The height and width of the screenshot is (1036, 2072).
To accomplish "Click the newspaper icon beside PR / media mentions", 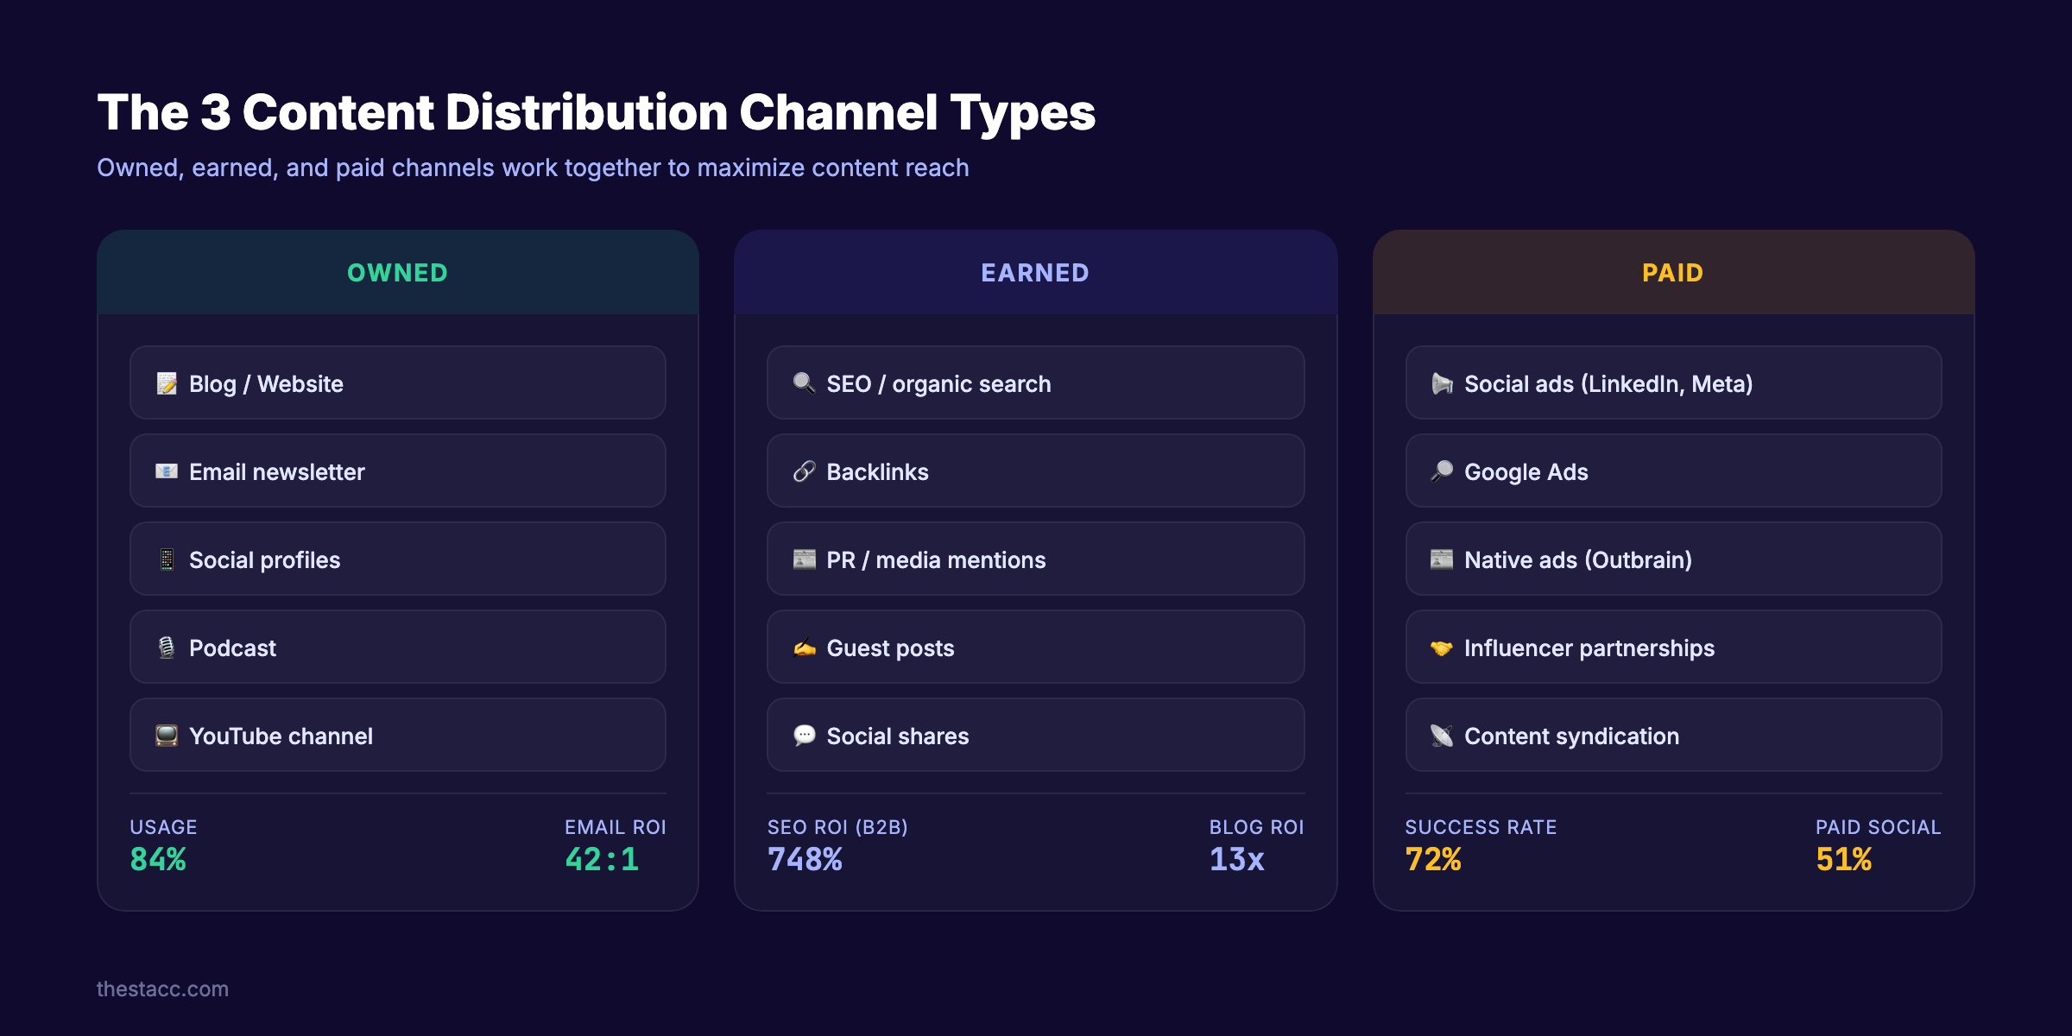I will pyautogui.click(x=804, y=559).
